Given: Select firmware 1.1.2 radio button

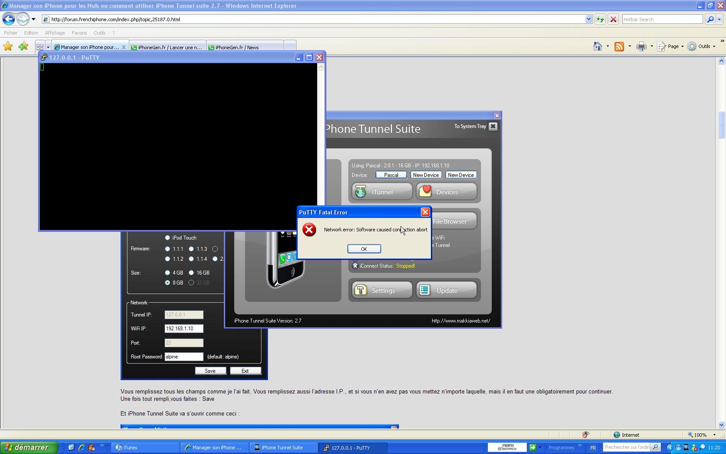Looking at the screenshot, I should pos(167,259).
